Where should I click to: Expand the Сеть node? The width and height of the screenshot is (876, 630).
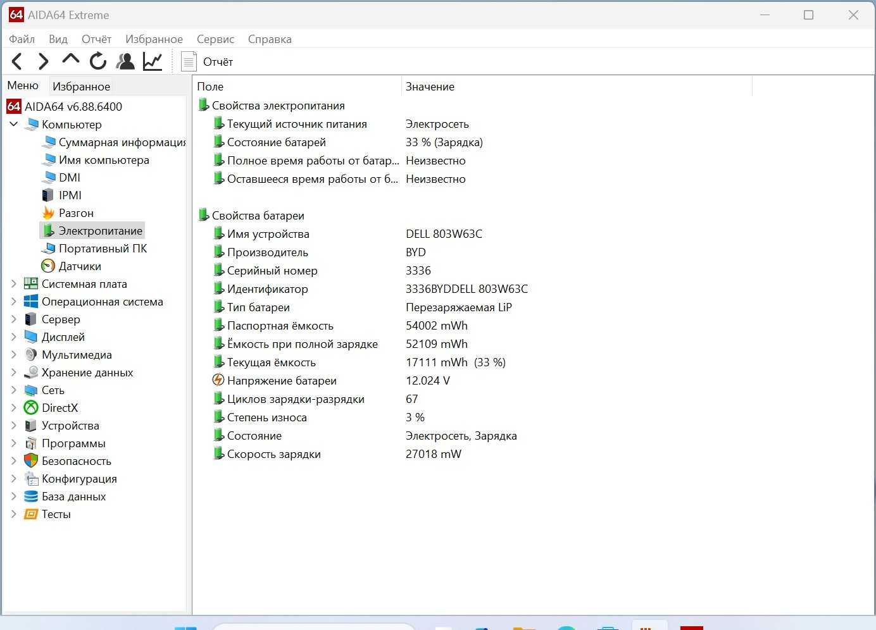(13, 390)
